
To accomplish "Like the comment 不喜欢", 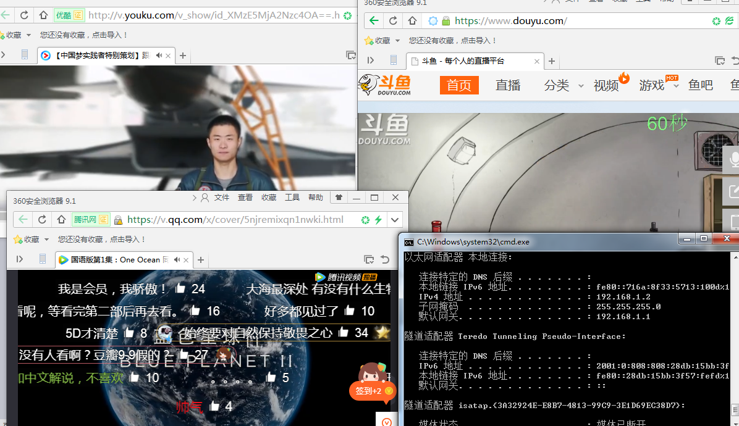I will 134,377.
